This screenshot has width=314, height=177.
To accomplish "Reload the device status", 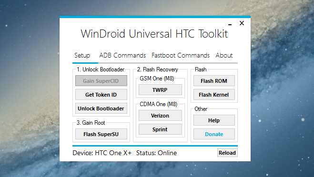I will click(x=227, y=153).
